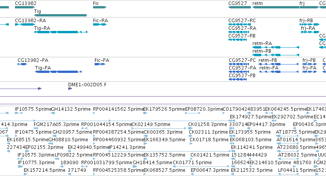Click the CG9527-RA transcript label
This screenshot has width=326, height=176.
coord(242,28)
